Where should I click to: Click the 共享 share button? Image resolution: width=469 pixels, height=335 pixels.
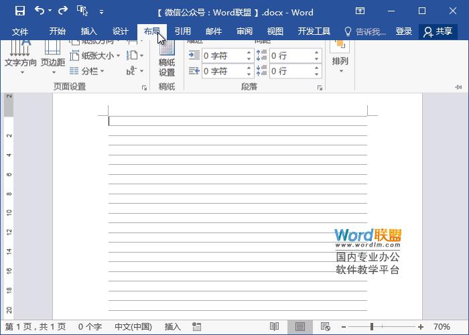coord(438,31)
